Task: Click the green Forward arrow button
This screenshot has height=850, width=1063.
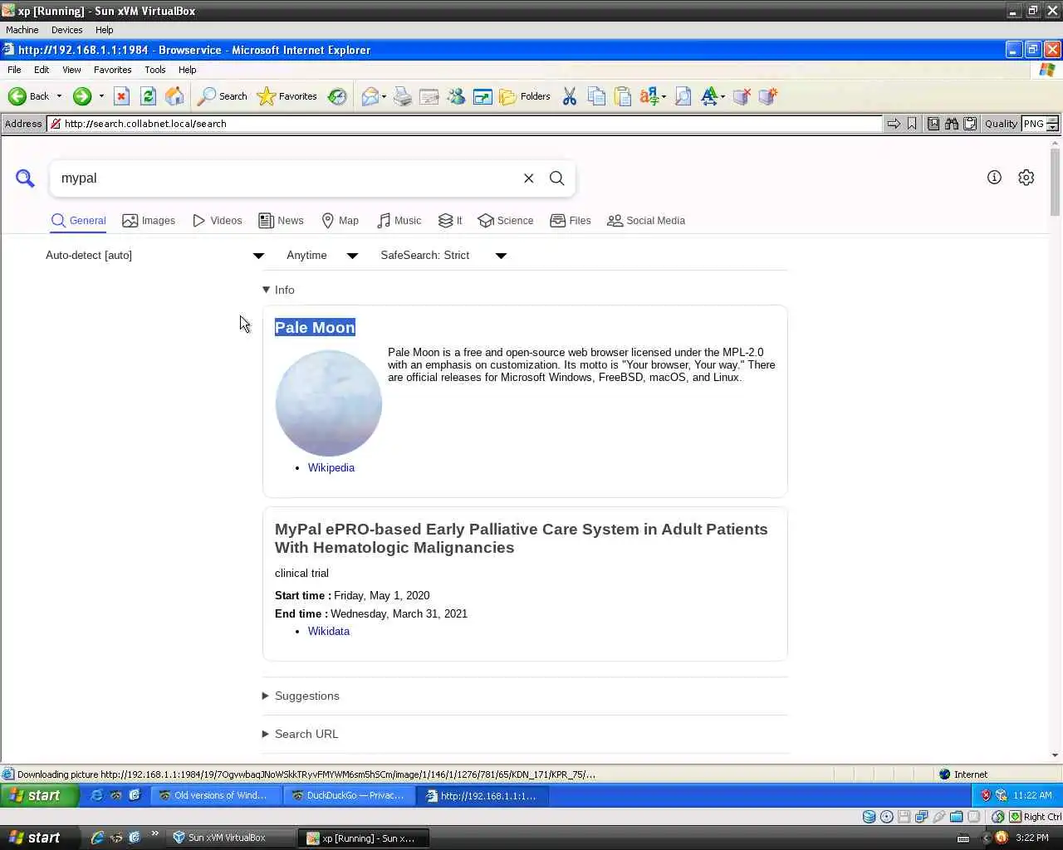Action: pos(81,96)
